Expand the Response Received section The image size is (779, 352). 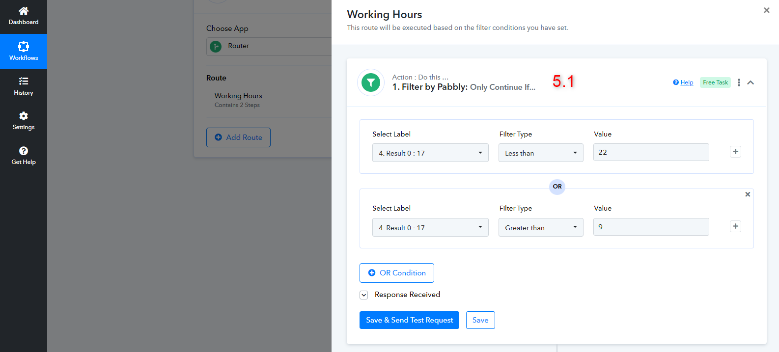pyautogui.click(x=364, y=295)
